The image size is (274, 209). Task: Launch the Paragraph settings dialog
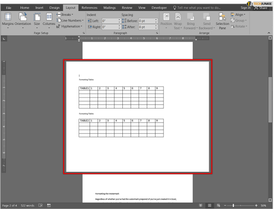tap(157, 33)
